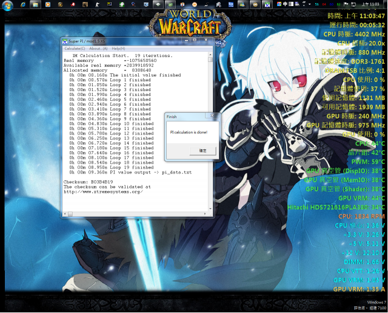Click the 'Loop 19 finished' output line

pos(112,167)
